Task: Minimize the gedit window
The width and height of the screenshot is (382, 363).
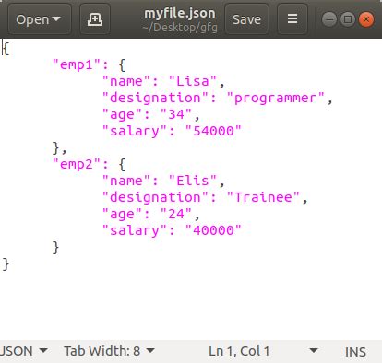Action: coord(329,19)
